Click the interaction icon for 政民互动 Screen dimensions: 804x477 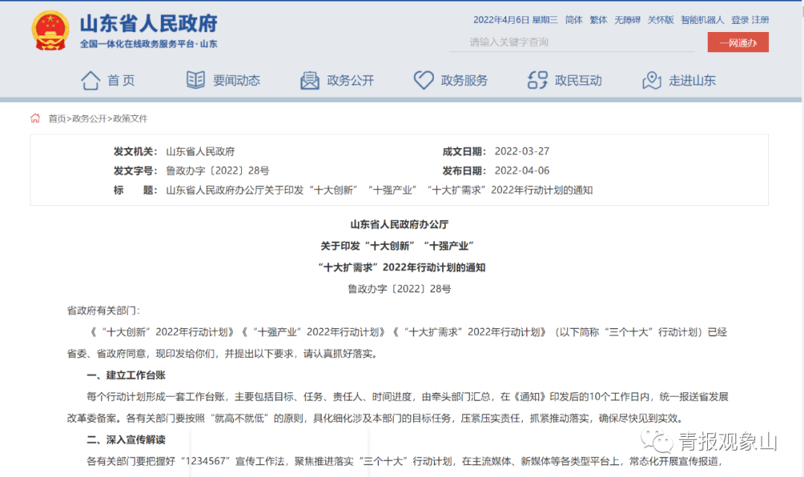coord(537,80)
